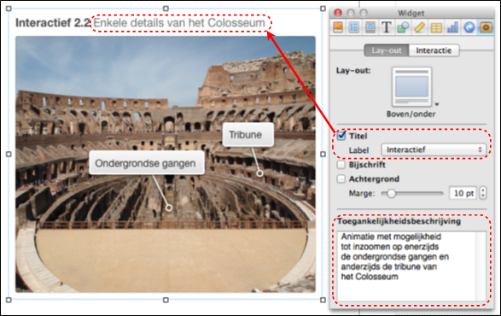Enable the Achtergrond checkbox
The image size is (501, 316).
(x=341, y=178)
